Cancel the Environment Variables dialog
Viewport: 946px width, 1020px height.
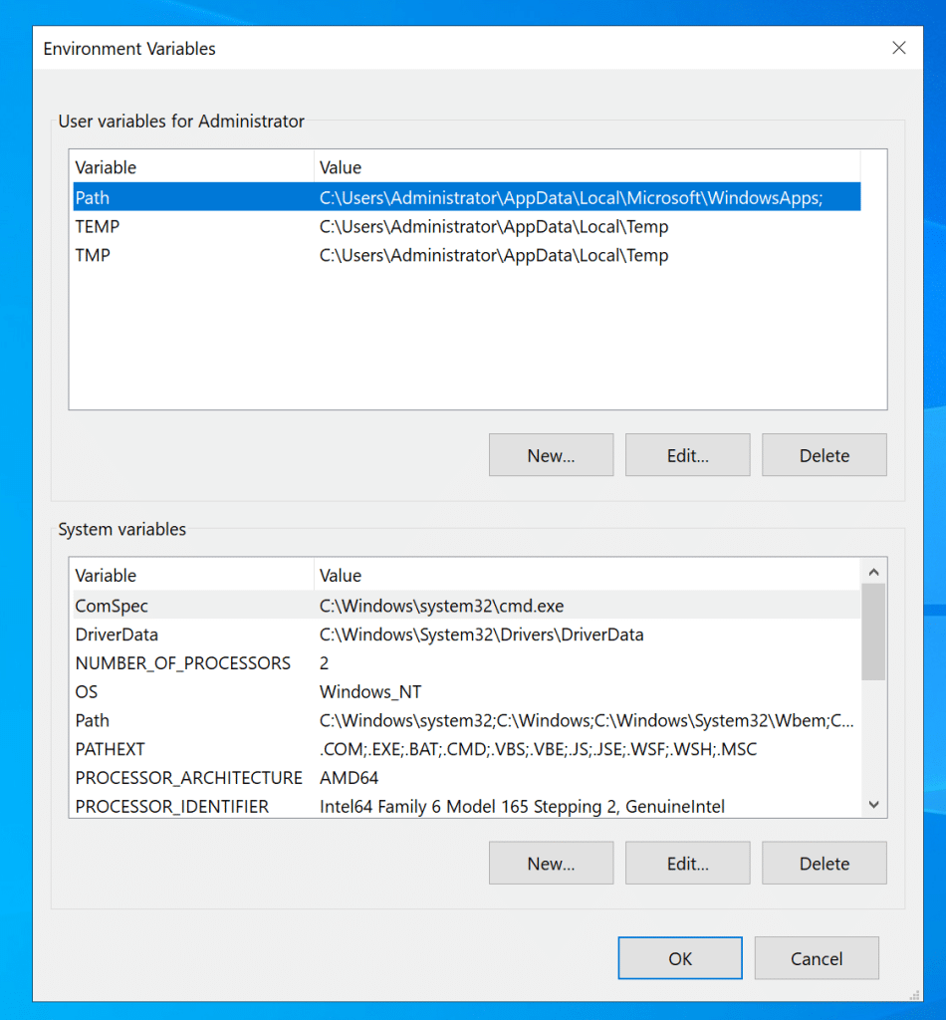[816, 958]
